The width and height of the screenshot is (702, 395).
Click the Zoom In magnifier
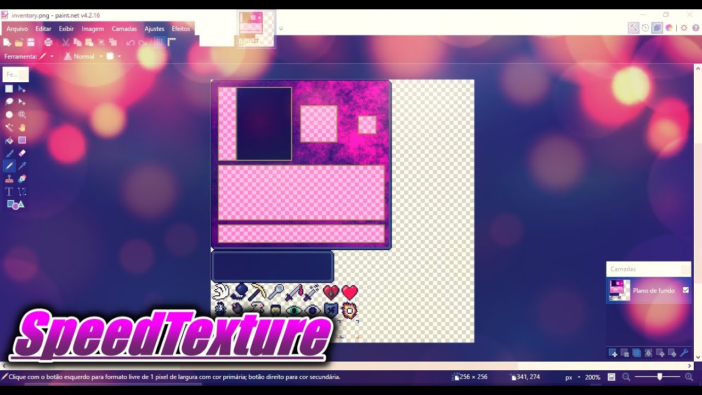pyautogui.click(x=689, y=377)
